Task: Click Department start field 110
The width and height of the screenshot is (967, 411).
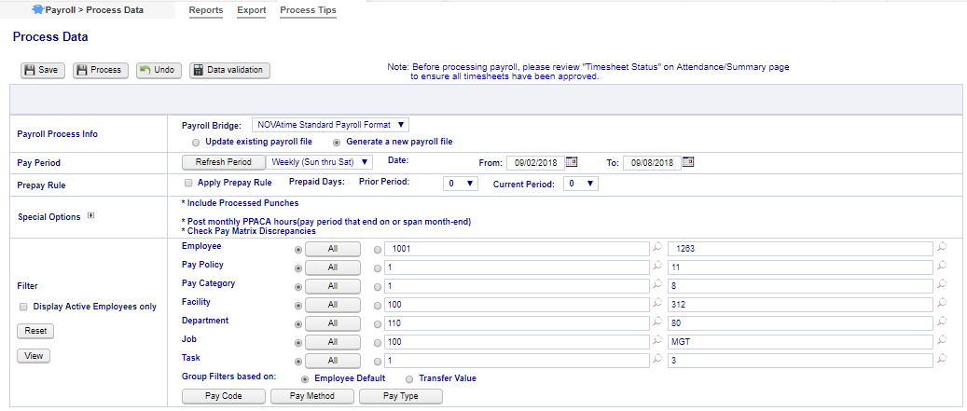Action: coord(517,322)
